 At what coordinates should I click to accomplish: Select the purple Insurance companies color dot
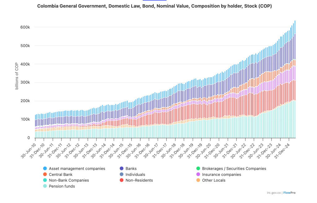click(198, 174)
